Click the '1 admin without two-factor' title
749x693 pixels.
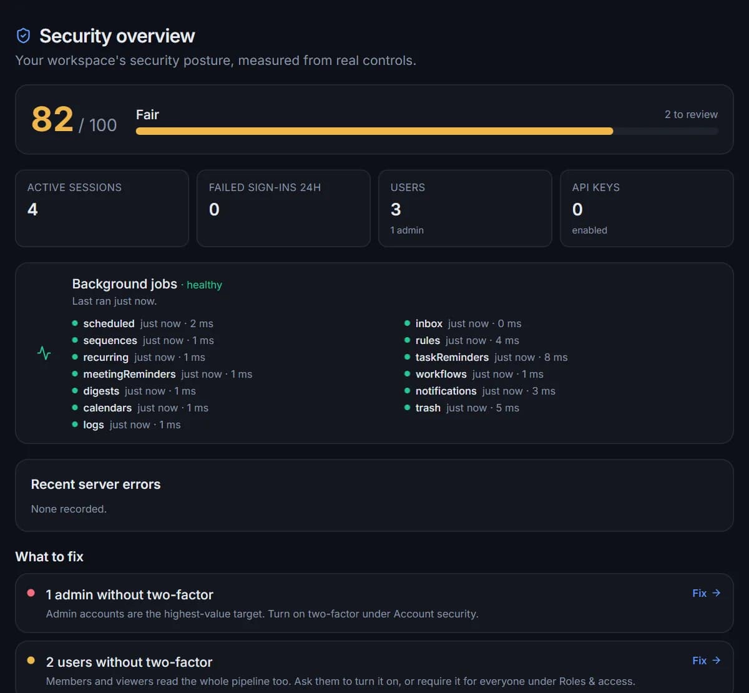pyautogui.click(x=130, y=594)
